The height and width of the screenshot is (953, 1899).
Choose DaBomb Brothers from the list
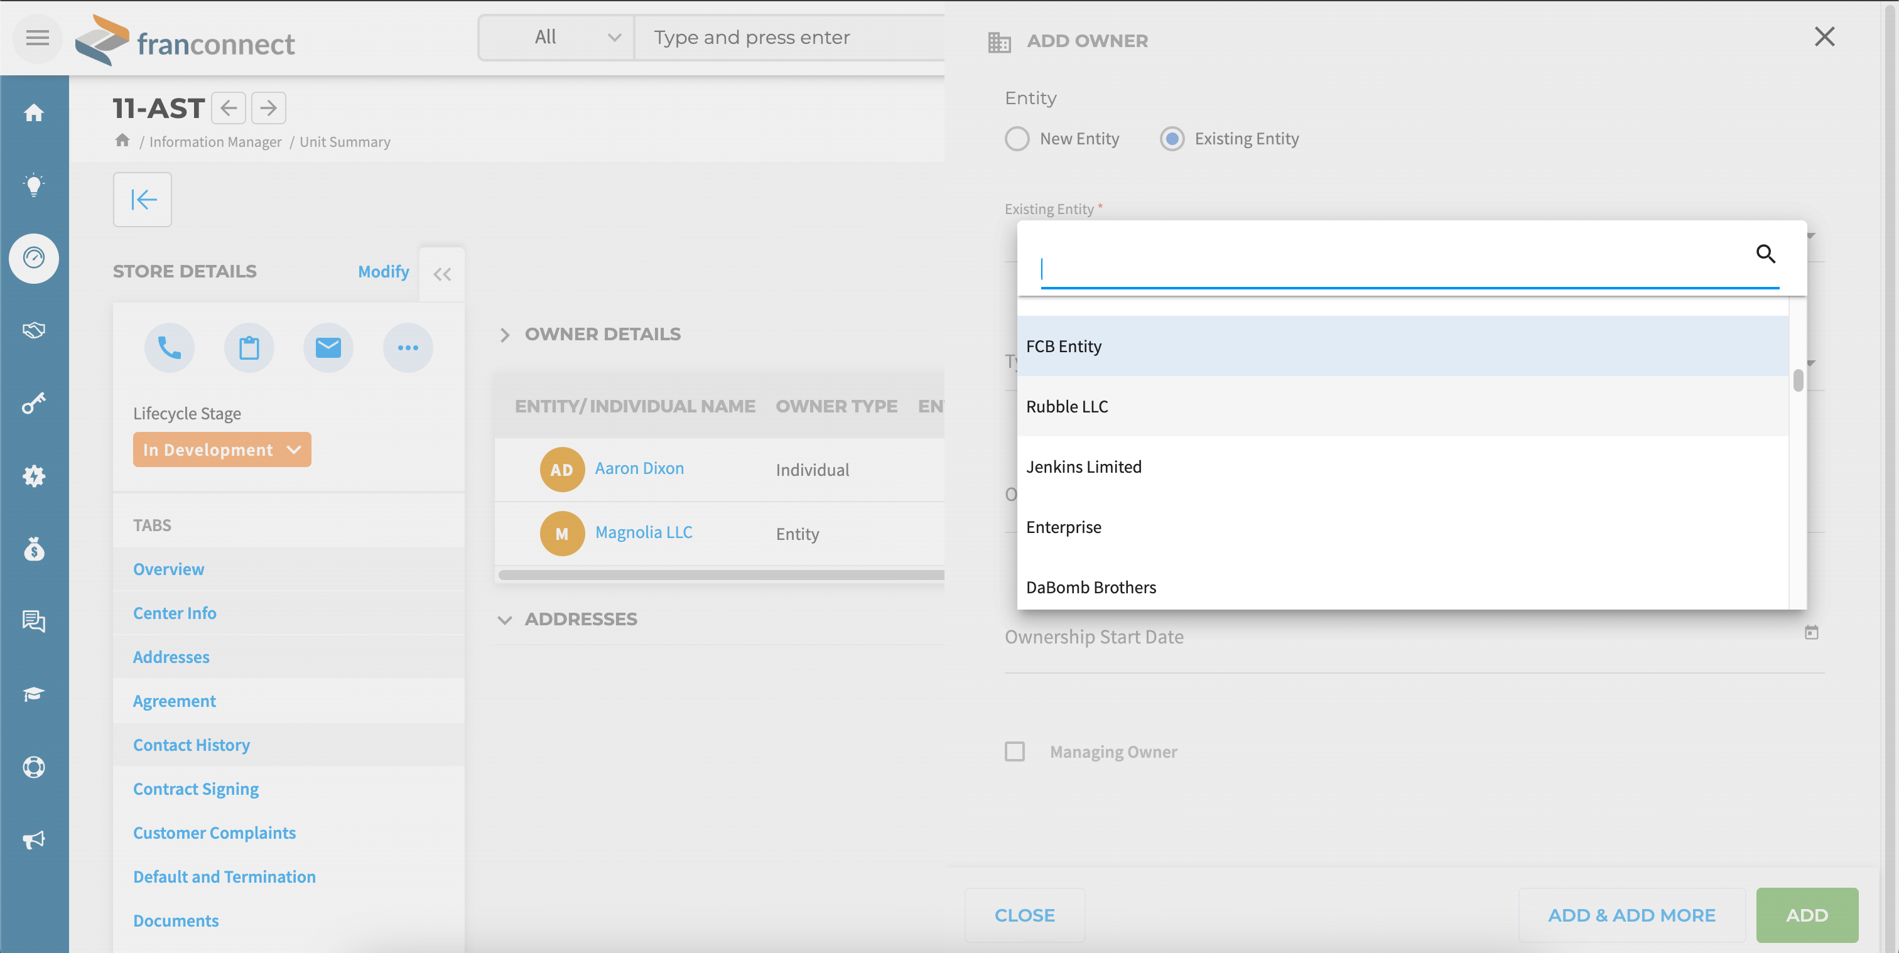(1403, 588)
